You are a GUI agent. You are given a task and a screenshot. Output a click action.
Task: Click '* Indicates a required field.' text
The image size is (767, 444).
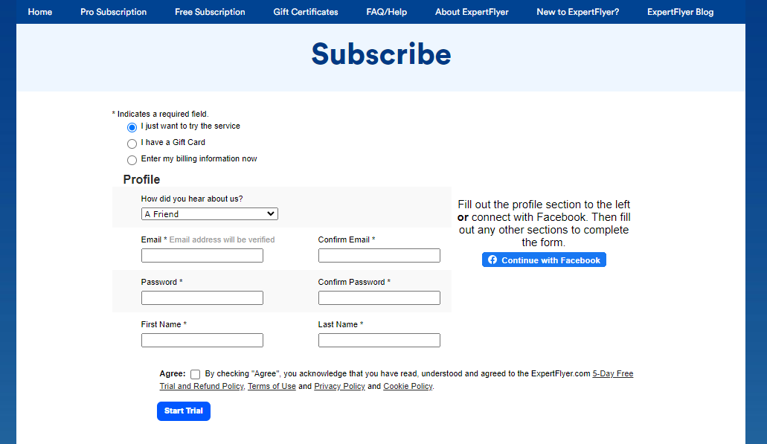pyautogui.click(x=160, y=114)
